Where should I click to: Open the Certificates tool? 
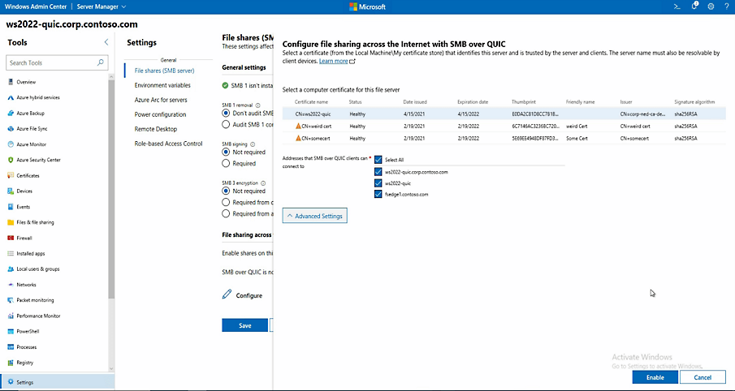tap(28, 175)
